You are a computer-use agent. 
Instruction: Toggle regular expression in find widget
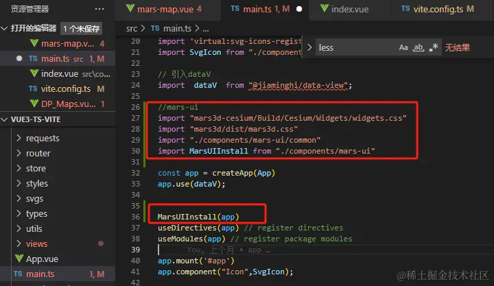click(434, 47)
